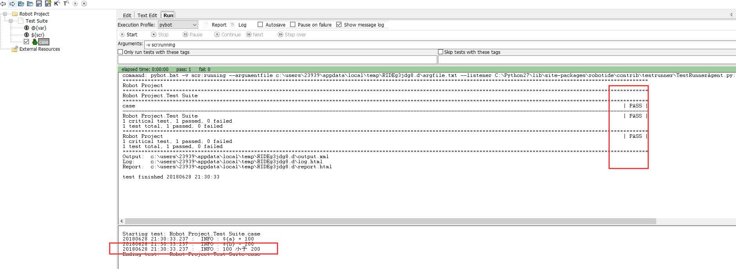Click the '${a} = 100' log line

coord(188,239)
